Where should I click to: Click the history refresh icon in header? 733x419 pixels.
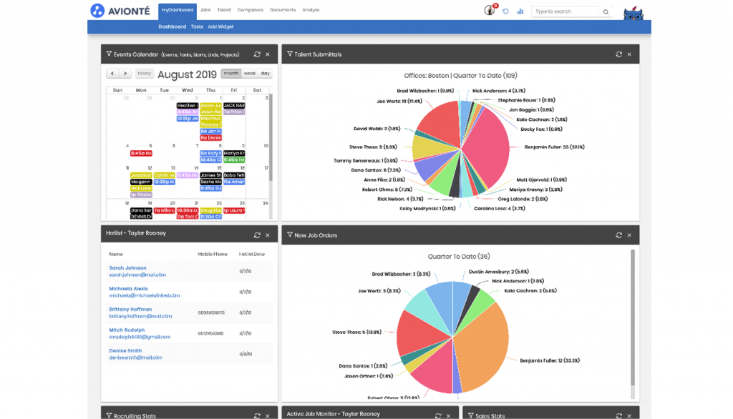(506, 11)
